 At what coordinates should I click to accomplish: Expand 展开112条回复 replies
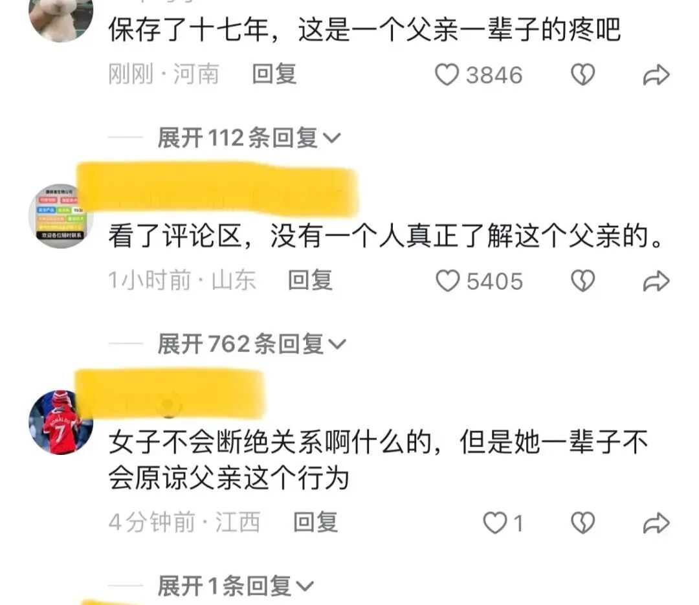[x=249, y=137]
